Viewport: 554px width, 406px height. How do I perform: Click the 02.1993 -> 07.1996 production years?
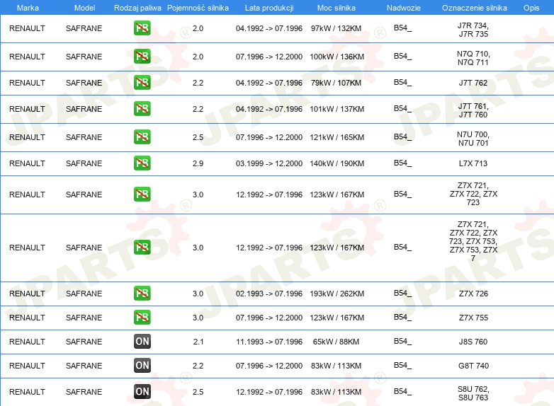[269, 294]
